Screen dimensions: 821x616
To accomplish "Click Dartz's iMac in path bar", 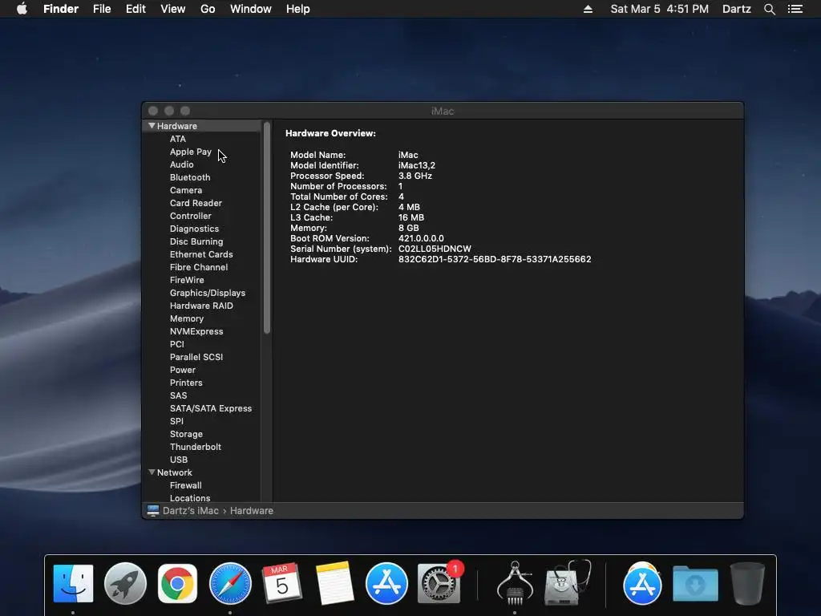I will click(x=191, y=511).
